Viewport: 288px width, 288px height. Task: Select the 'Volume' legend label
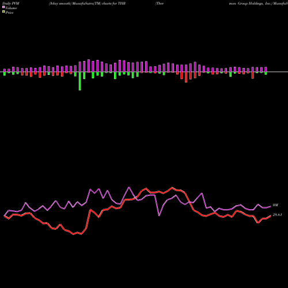11,8
